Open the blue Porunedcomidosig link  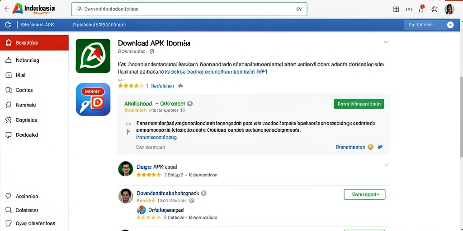point(156,137)
